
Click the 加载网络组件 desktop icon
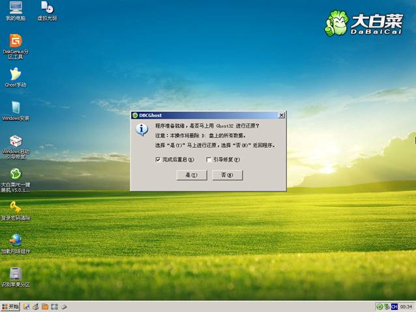click(15, 241)
